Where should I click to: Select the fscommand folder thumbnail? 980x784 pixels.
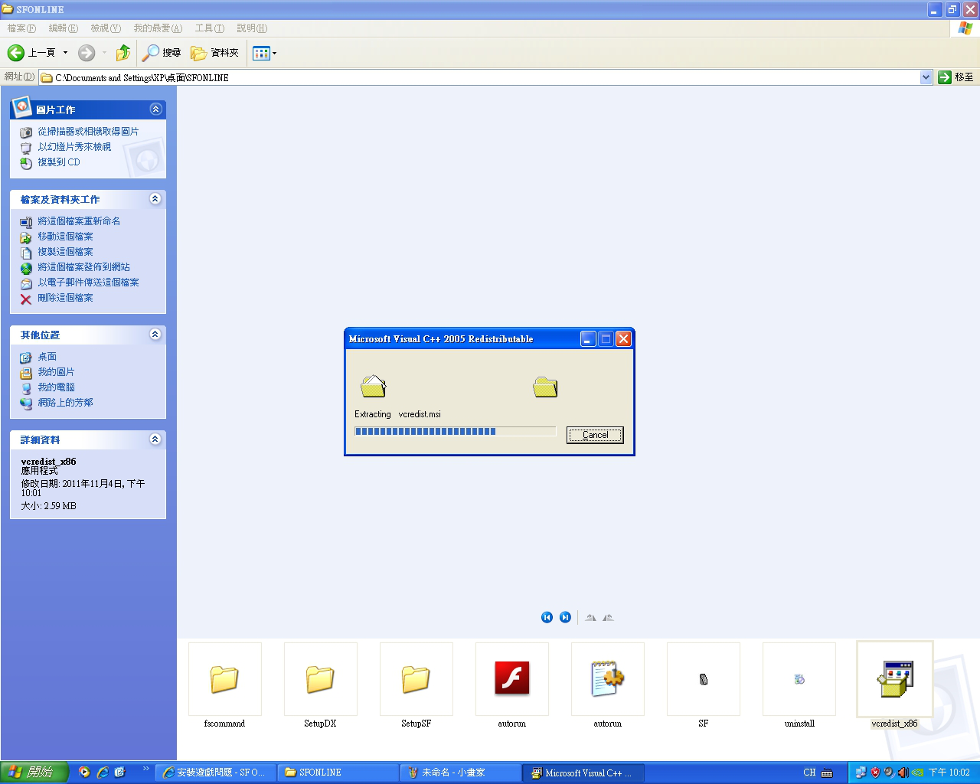224,679
